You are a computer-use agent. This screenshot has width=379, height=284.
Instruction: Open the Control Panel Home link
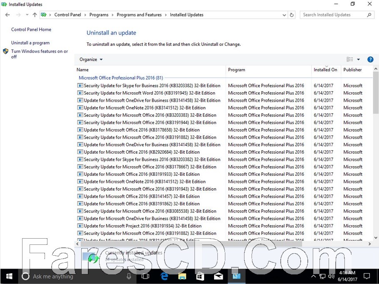point(31,30)
